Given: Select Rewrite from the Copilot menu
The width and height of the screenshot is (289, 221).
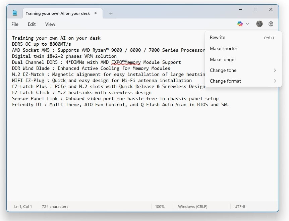Looking at the screenshot, I should (x=218, y=38).
